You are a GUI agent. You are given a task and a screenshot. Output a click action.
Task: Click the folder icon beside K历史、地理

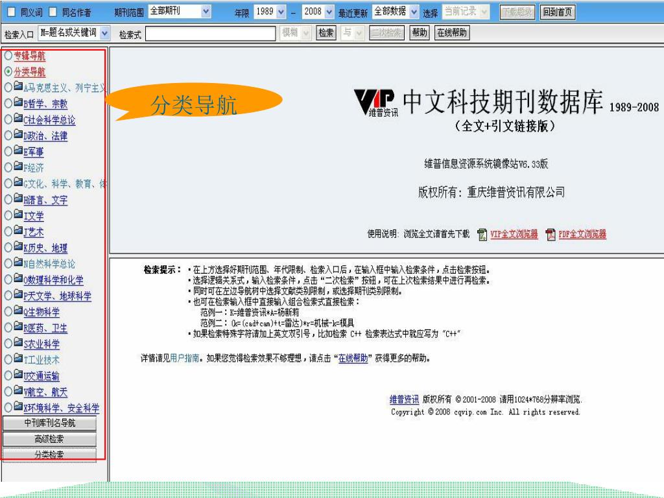(x=18, y=246)
